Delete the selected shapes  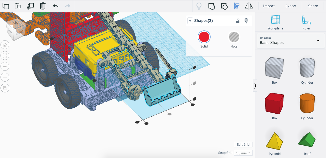(43, 5)
